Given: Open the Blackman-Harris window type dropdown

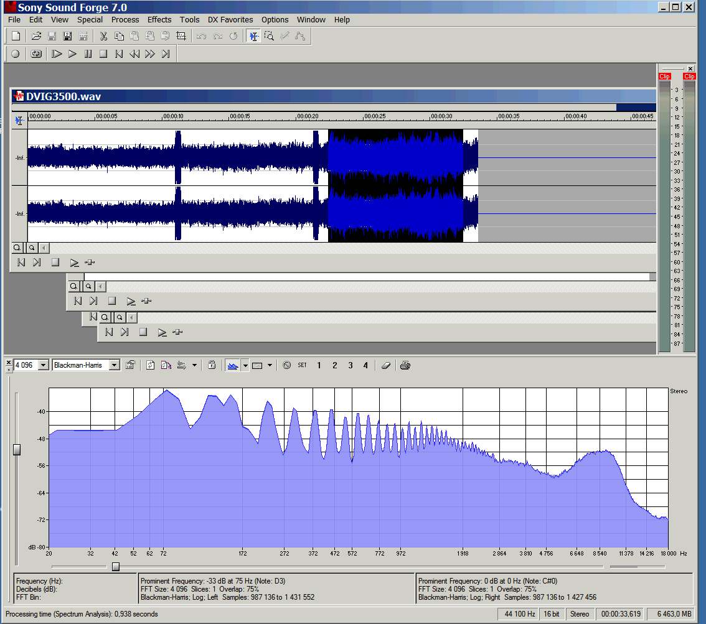Looking at the screenshot, I should coord(115,365).
